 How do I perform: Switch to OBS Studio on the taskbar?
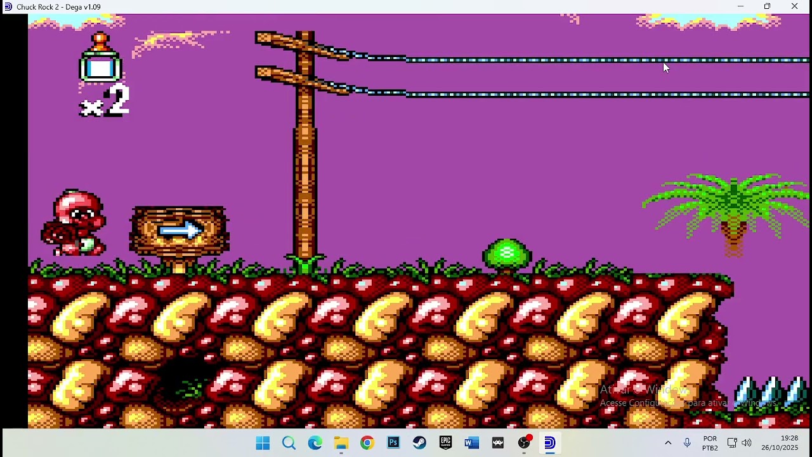click(x=524, y=442)
